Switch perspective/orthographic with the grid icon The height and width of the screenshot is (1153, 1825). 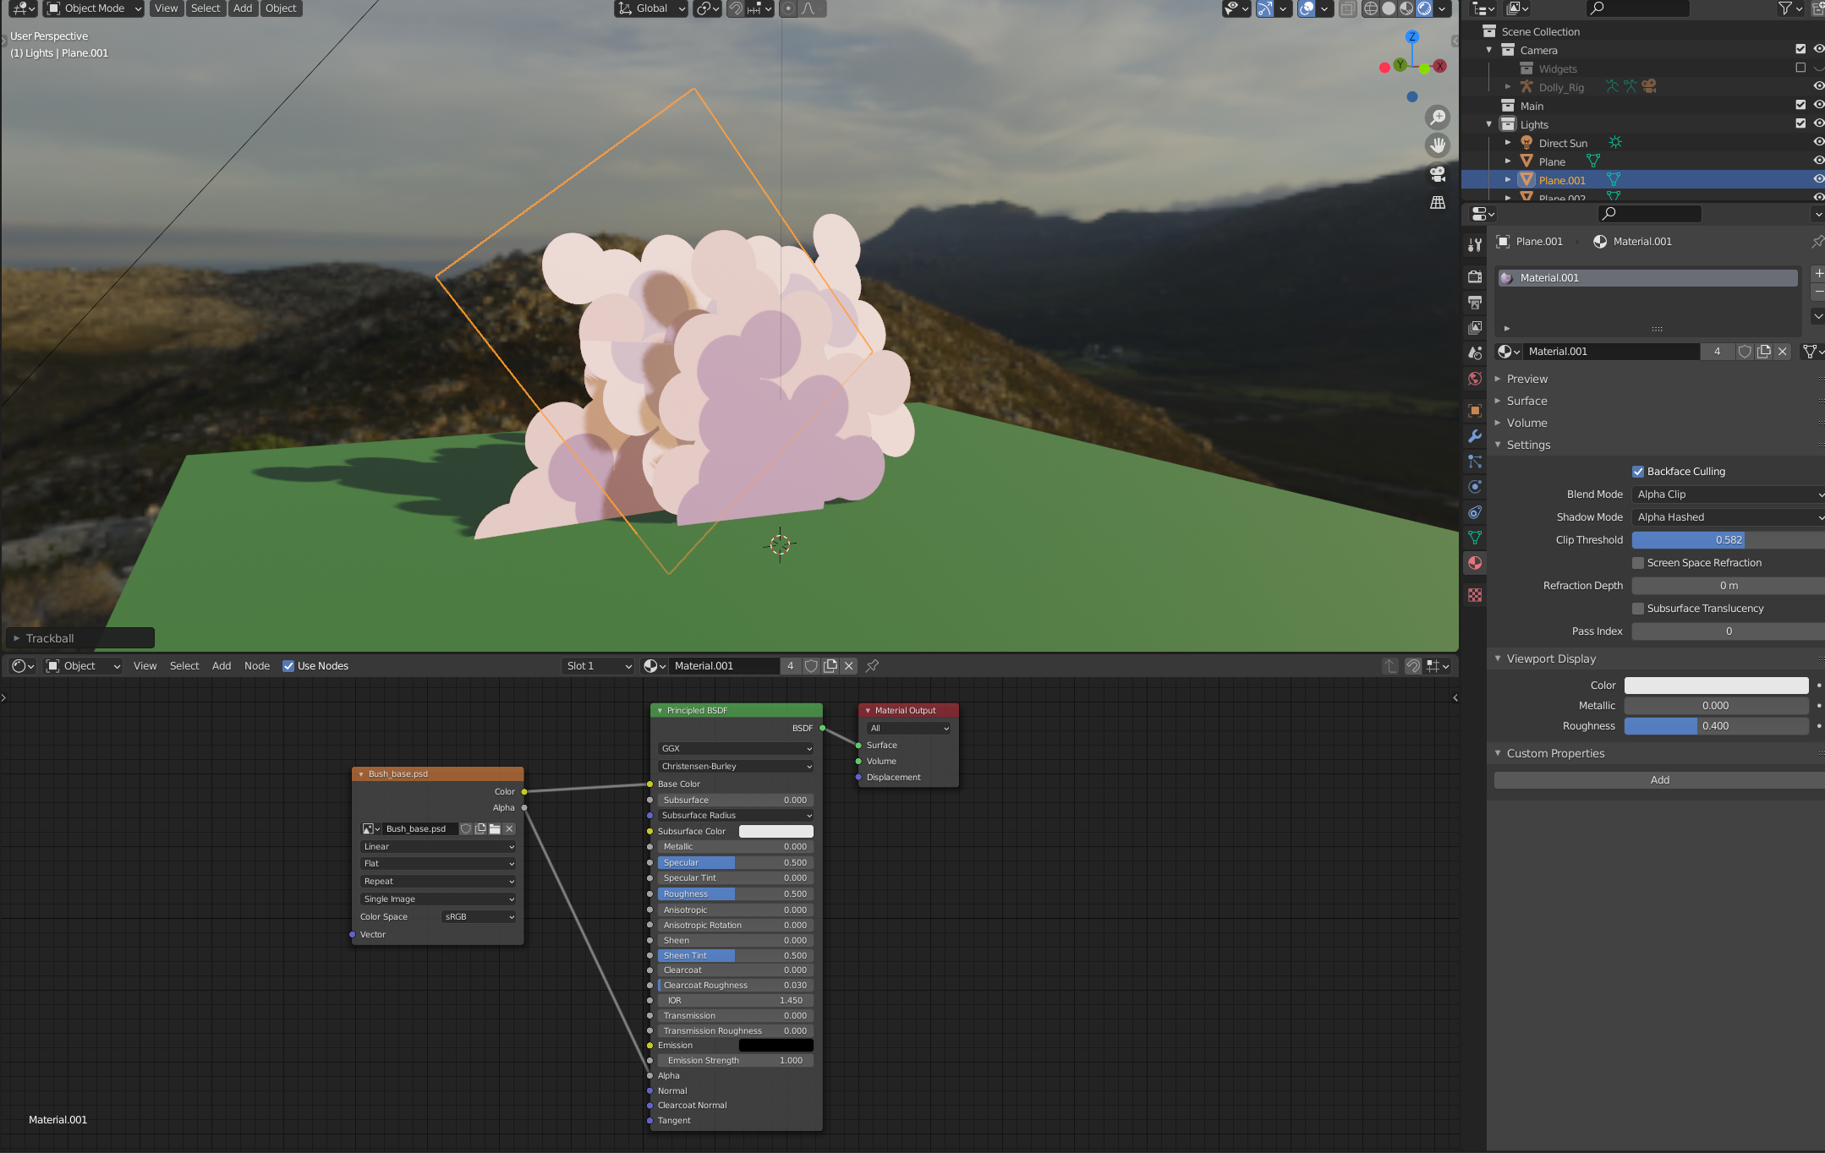click(1438, 203)
